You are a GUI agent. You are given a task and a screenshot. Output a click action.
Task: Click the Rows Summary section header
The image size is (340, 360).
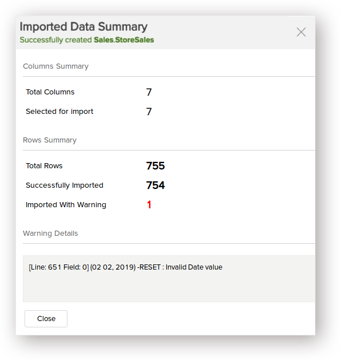coord(50,140)
